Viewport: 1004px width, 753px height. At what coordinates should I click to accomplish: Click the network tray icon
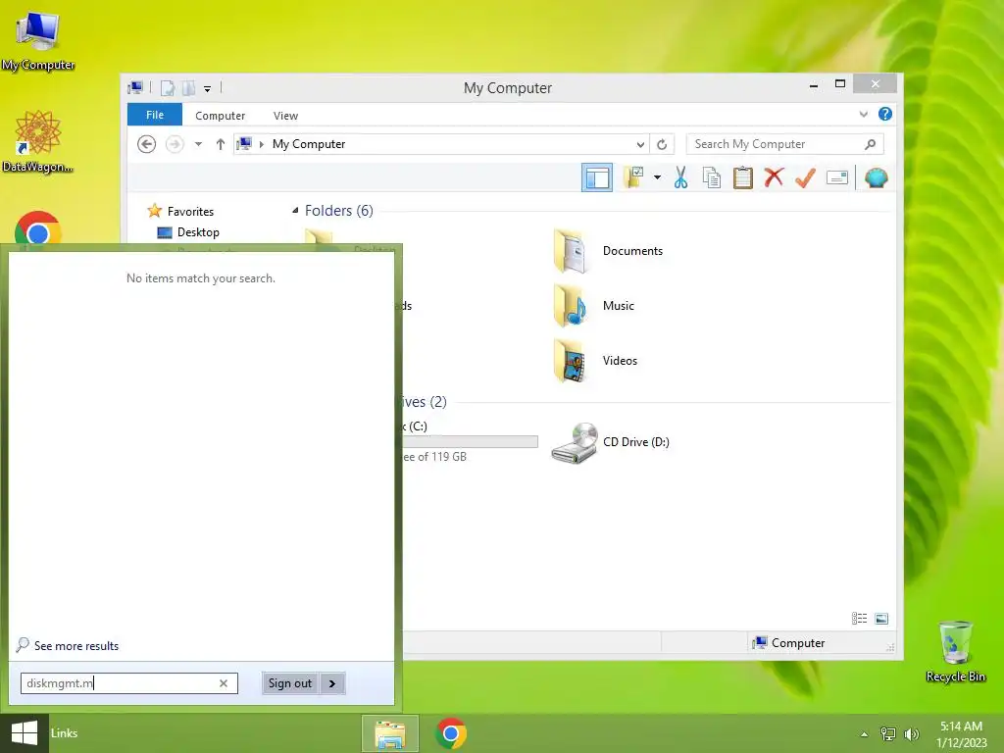pos(888,734)
